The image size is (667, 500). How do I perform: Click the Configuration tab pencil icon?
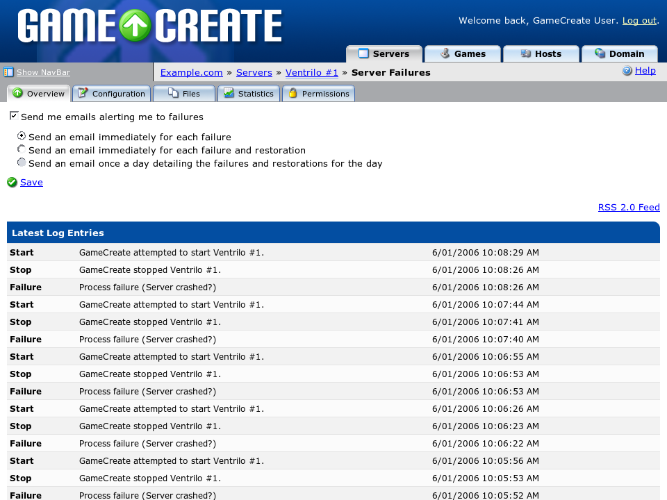pyautogui.click(x=83, y=92)
